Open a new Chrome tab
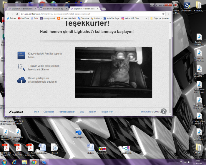The height and width of the screenshot is (165, 206). pos(104,9)
